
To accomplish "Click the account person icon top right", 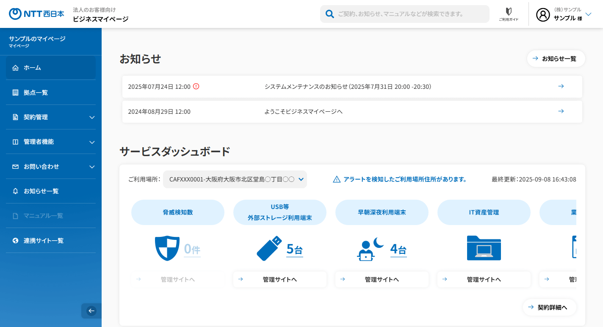I will point(543,15).
